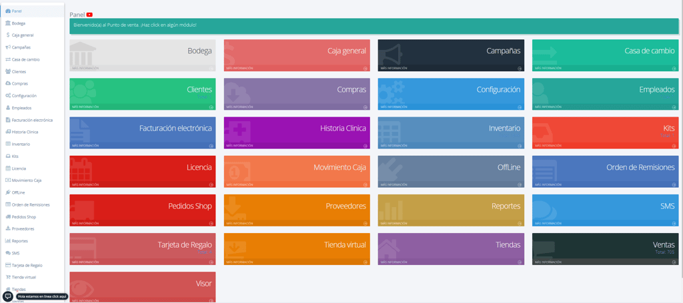The image size is (683, 303).
Task: Click the arrow icon on Campañas tile
Action: [520, 68]
